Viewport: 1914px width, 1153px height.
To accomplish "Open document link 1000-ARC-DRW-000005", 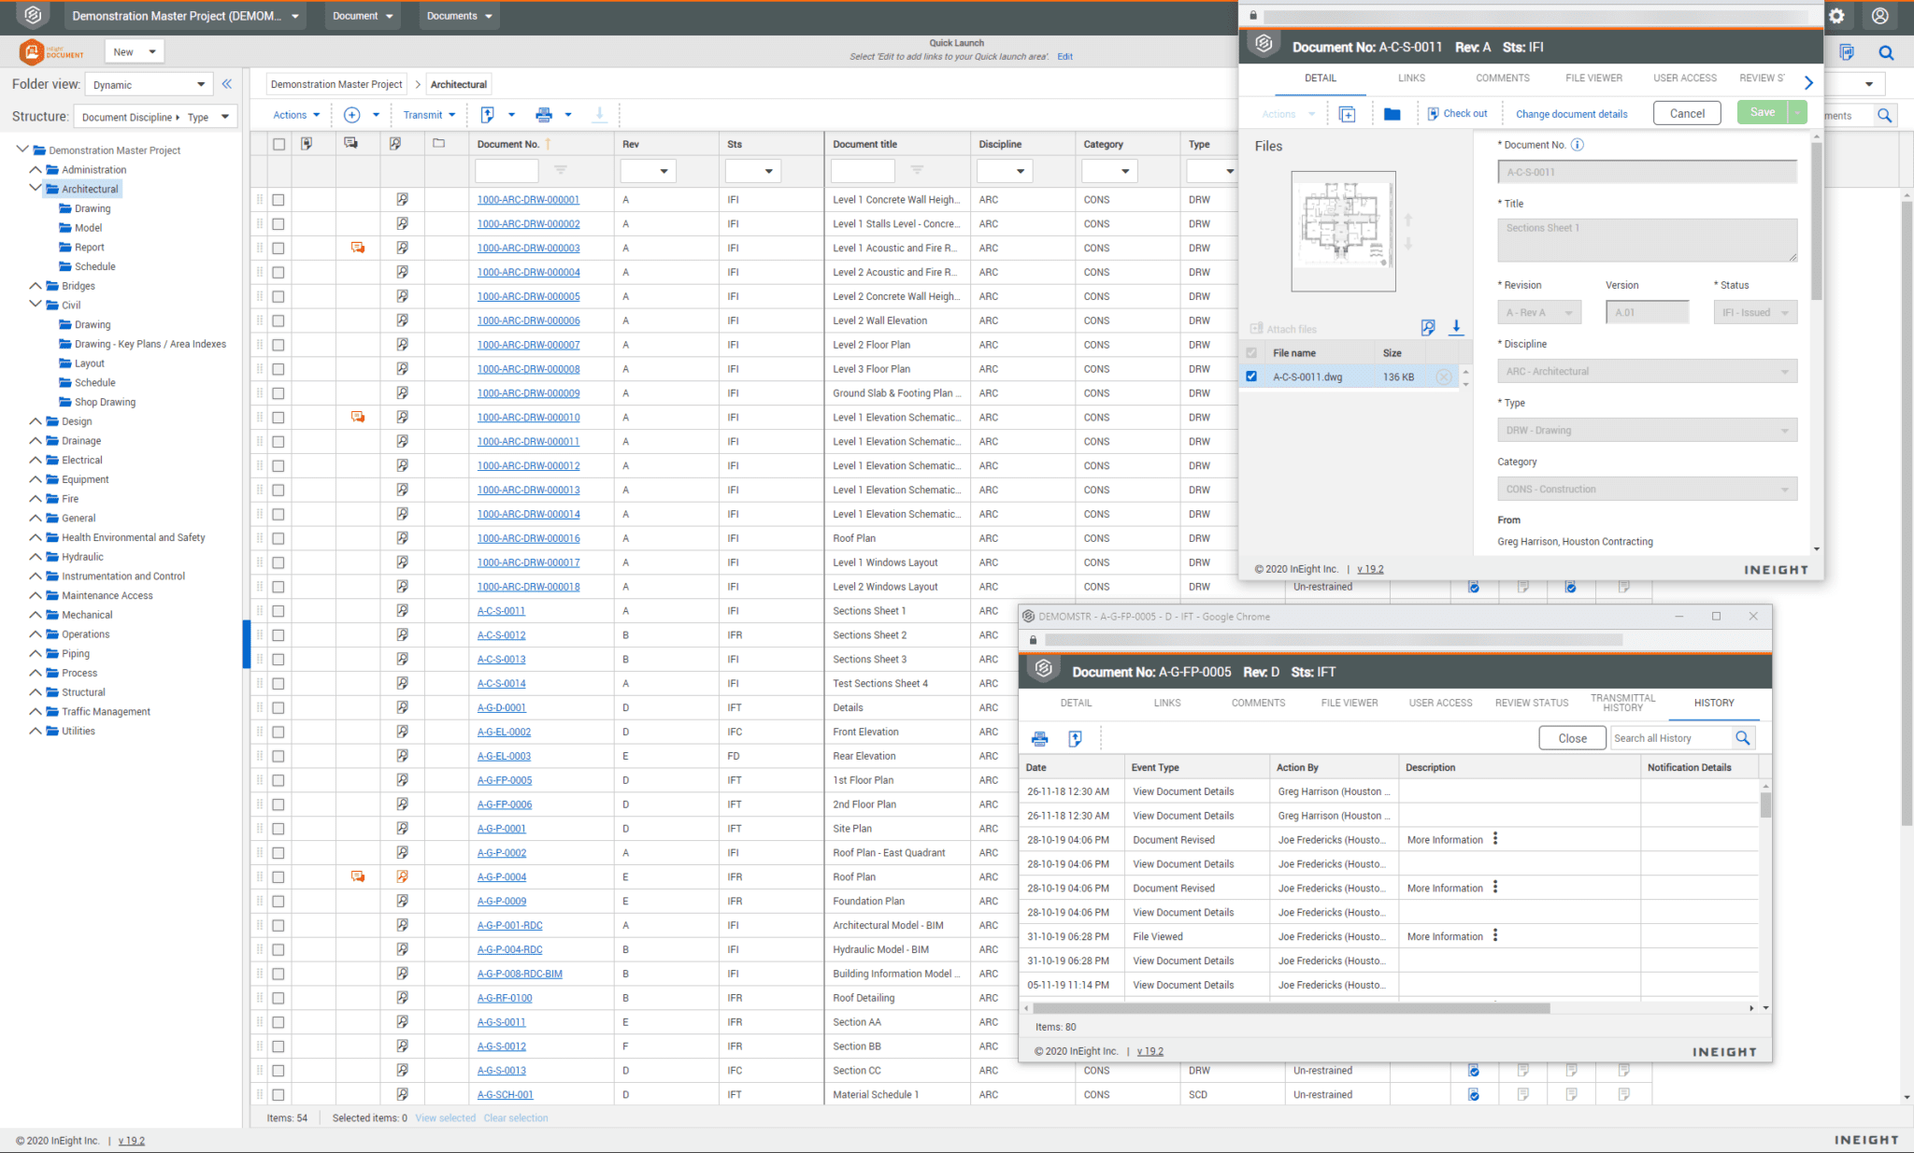I will [528, 296].
